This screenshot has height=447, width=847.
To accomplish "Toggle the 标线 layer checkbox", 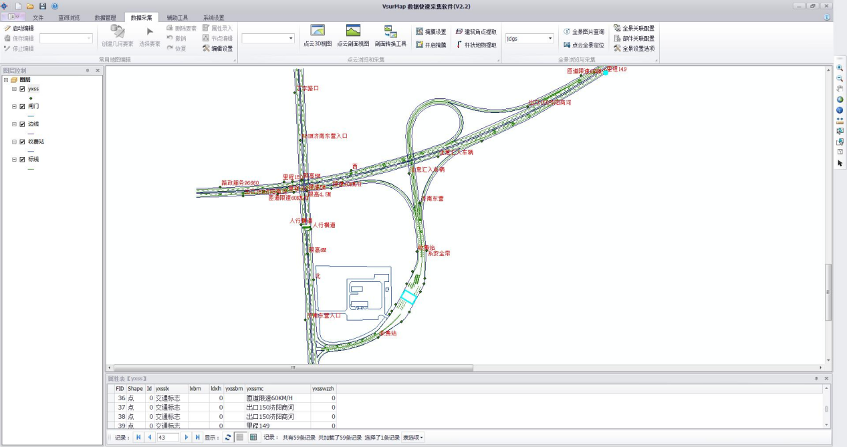I will [x=23, y=159].
